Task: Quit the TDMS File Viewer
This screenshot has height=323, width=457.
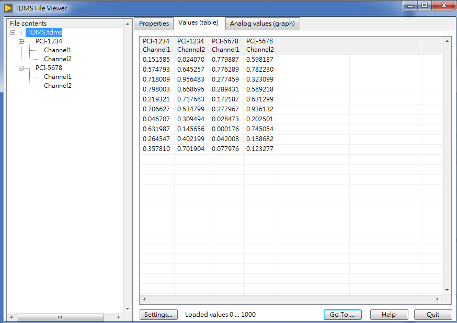Action: pos(433,314)
